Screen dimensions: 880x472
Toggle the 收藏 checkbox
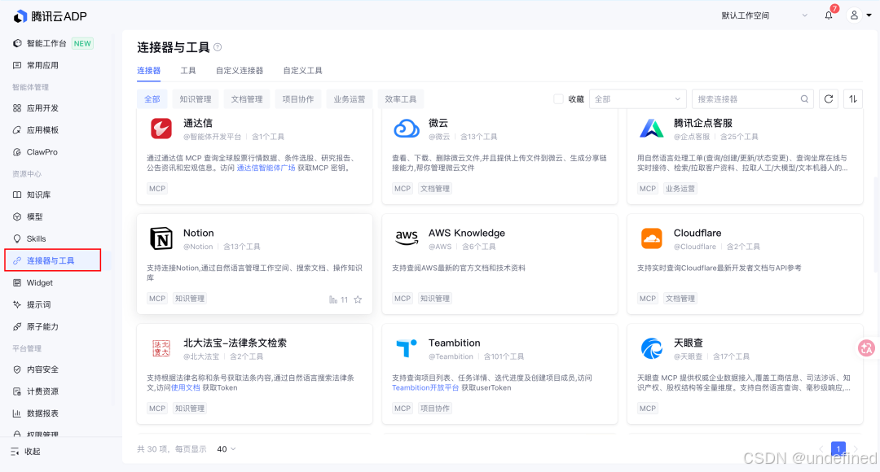[x=558, y=99]
